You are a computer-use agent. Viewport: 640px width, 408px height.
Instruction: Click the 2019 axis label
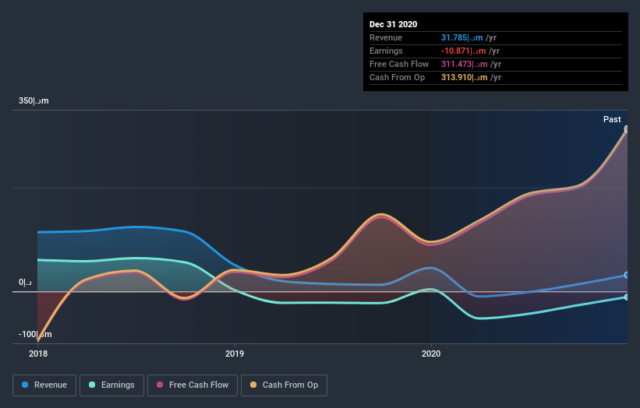pos(235,353)
